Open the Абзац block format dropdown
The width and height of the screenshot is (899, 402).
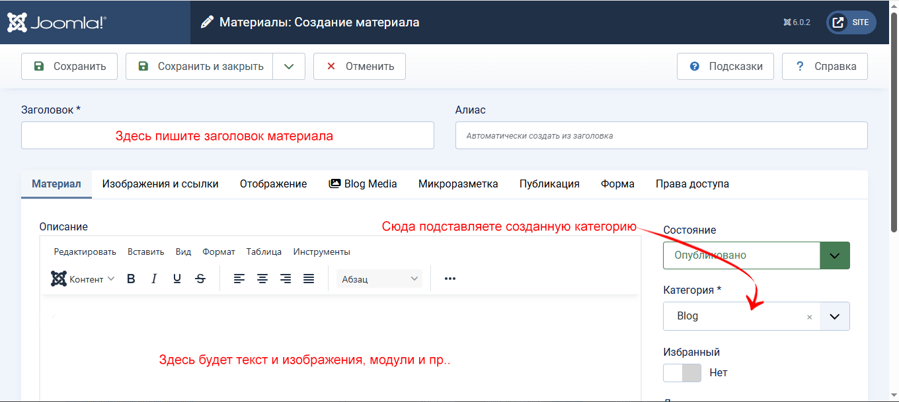coord(379,279)
